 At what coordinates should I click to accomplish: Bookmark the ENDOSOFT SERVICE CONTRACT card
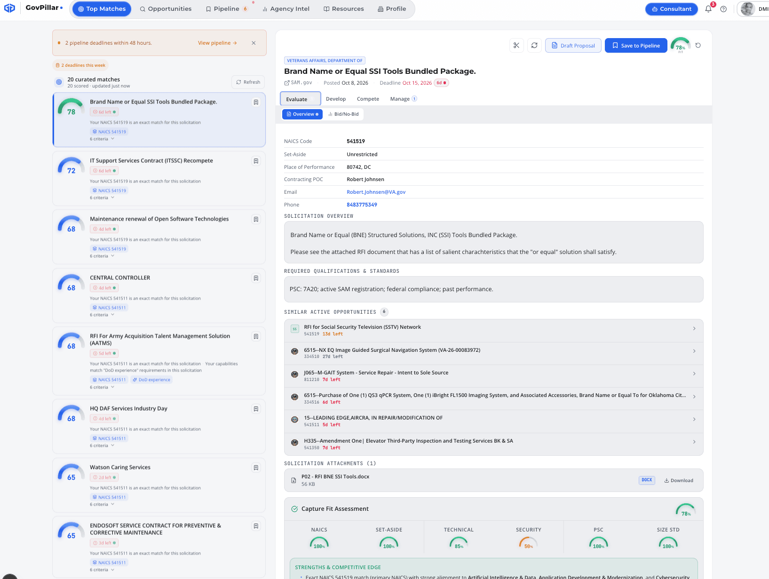point(256,526)
